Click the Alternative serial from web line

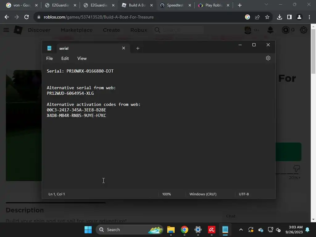(x=81, y=88)
